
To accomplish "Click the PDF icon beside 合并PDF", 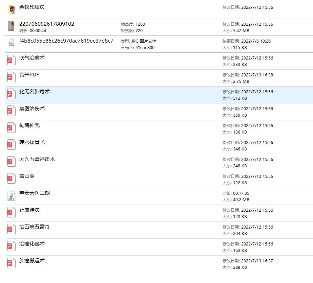I will tap(11, 77).
